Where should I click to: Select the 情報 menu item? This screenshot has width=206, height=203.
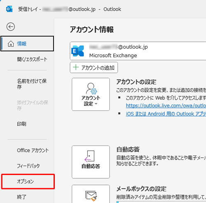[27, 44]
